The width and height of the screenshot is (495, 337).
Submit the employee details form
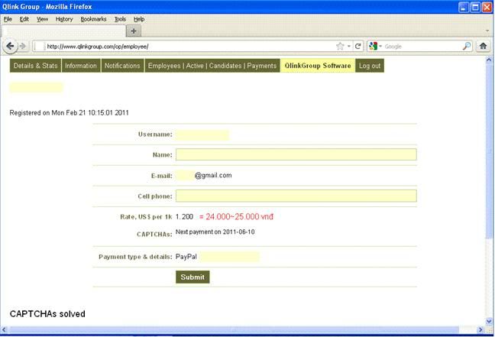tap(192, 277)
